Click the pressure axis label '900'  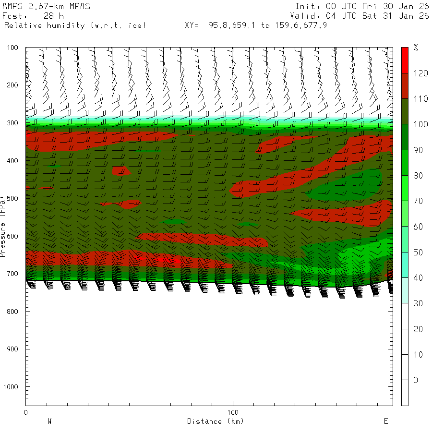(x=12, y=349)
